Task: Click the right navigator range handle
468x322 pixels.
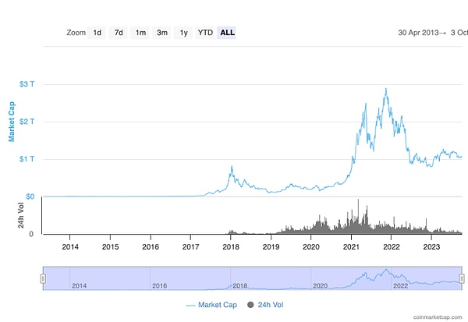Action: pyautogui.click(x=462, y=278)
